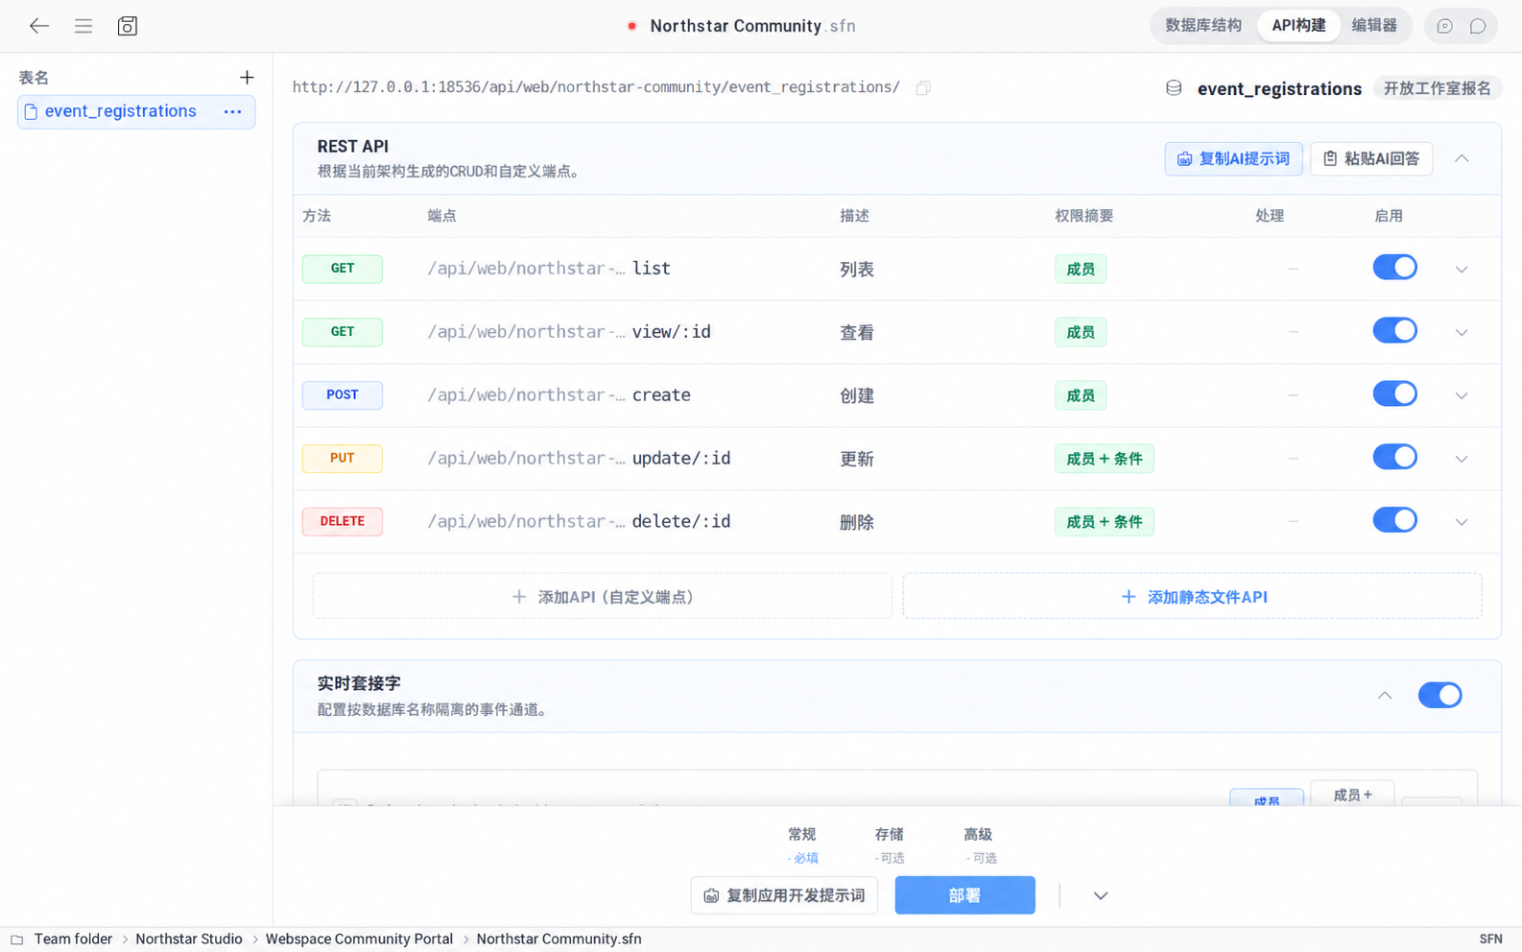
Task: Toggle the view/:id endpoint enable switch
Action: coord(1394,331)
